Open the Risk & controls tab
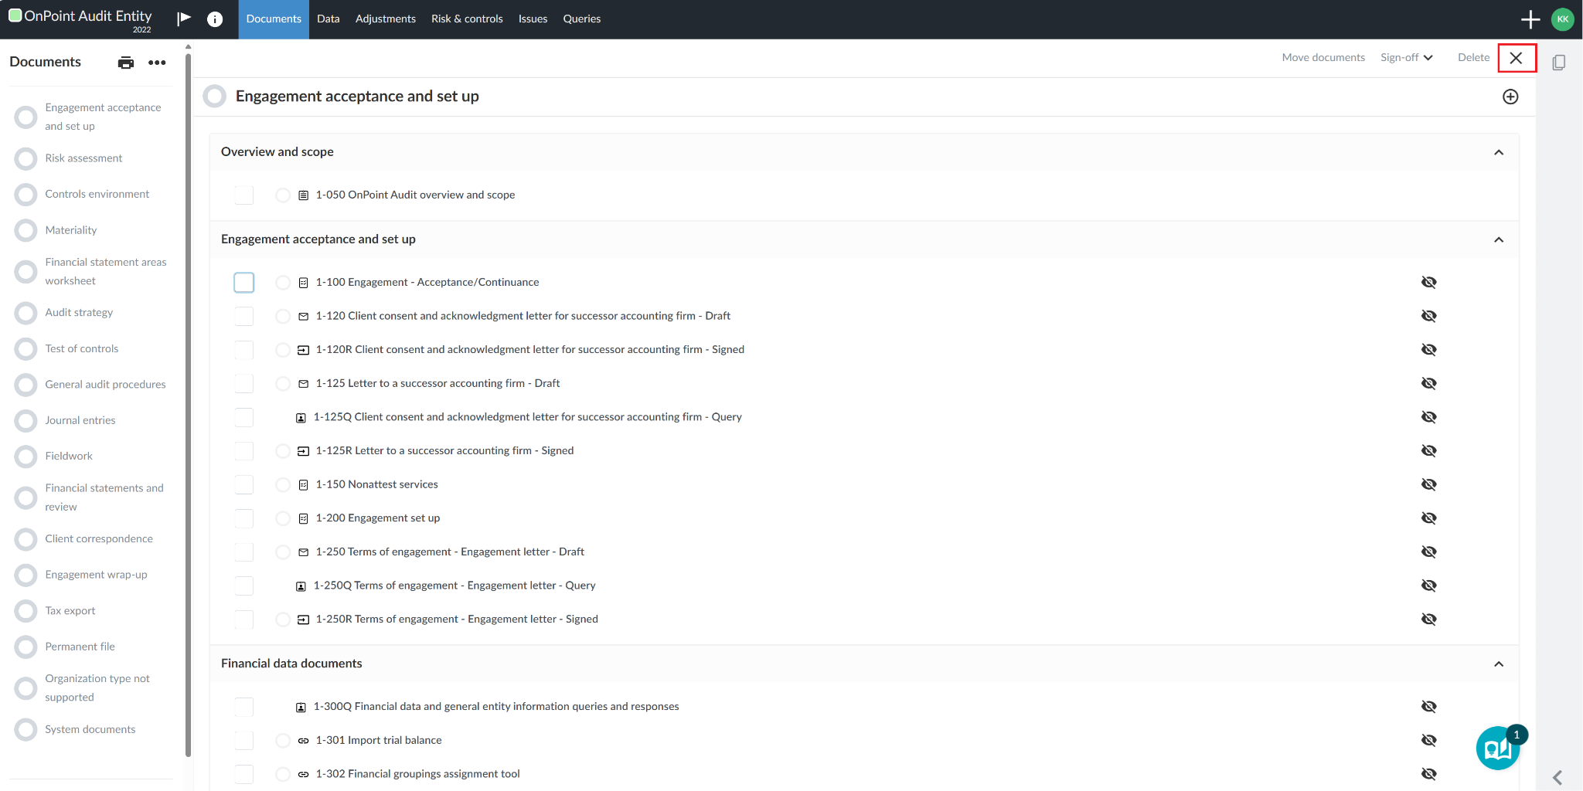Image resolution: width=1583 pixels, height=791 pixels. (x=466, y=19)
